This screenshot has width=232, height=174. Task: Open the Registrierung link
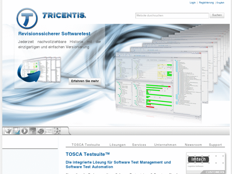click(x=206, y=3)
